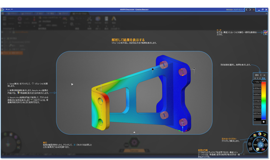Select the highlighted orange tree item
270x160 pixels.
pos(12,53)
